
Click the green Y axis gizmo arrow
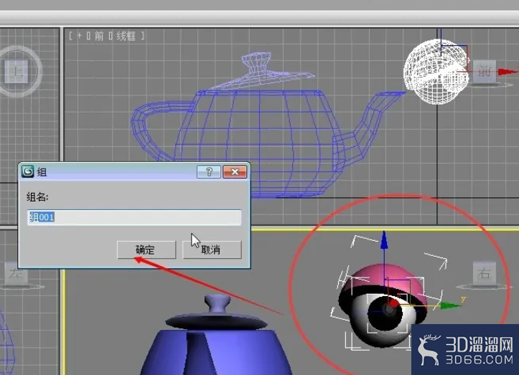click(450, 305)
